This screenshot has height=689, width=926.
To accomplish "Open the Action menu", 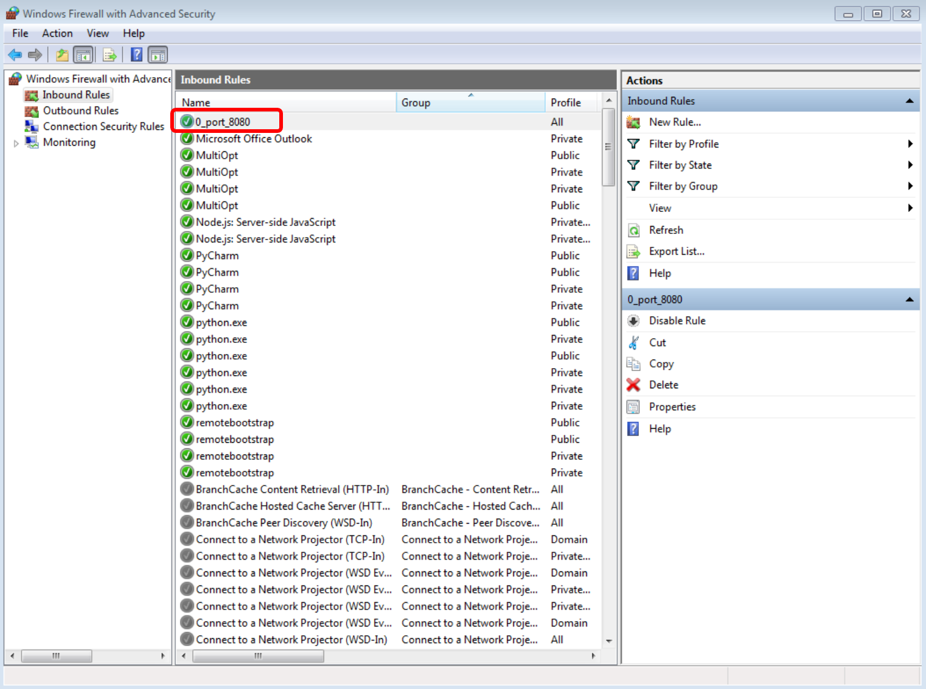I will [58, 33].
